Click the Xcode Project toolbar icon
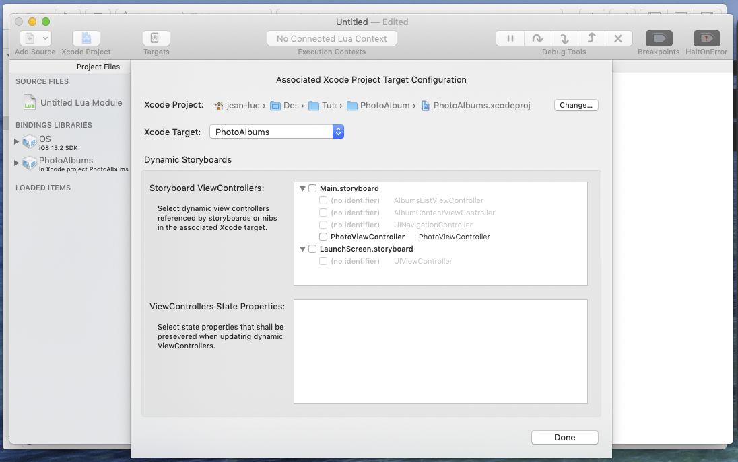The height and width of the screenshot is (462, 738). (x=86, y=38)
